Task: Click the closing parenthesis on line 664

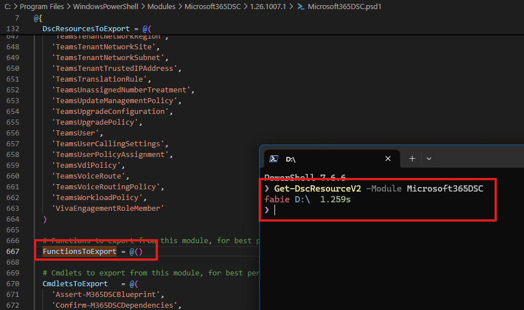Action: pyautogui.click(x=45, y=219)
